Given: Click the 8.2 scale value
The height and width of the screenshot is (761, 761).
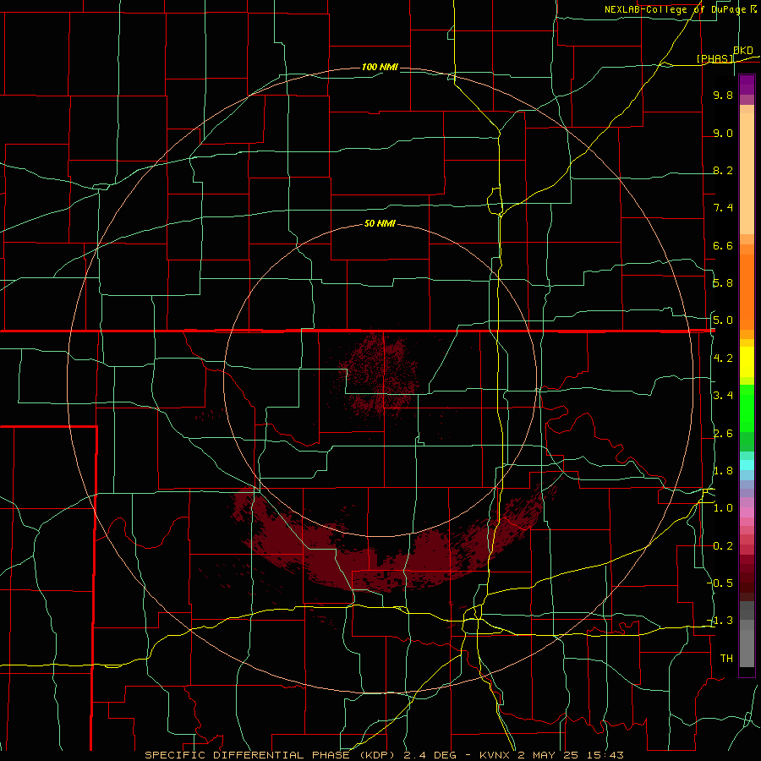Looking at the screenshot, I should point(723,170).
